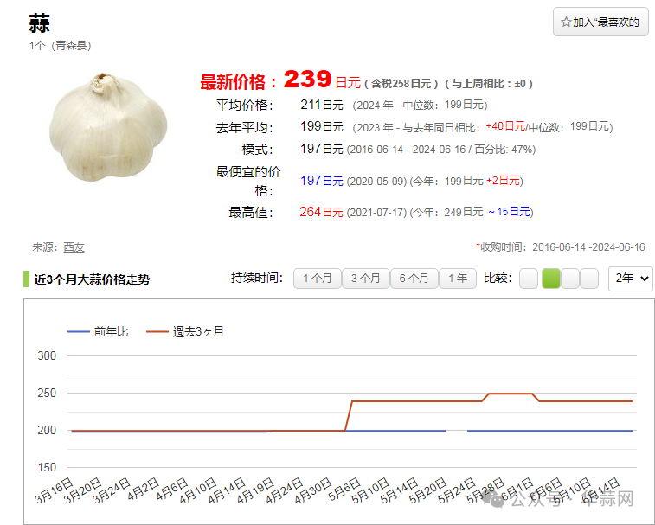655x525 pixels.
Task: Select the 1 个月 duration tab
Action: coord(317,279)
